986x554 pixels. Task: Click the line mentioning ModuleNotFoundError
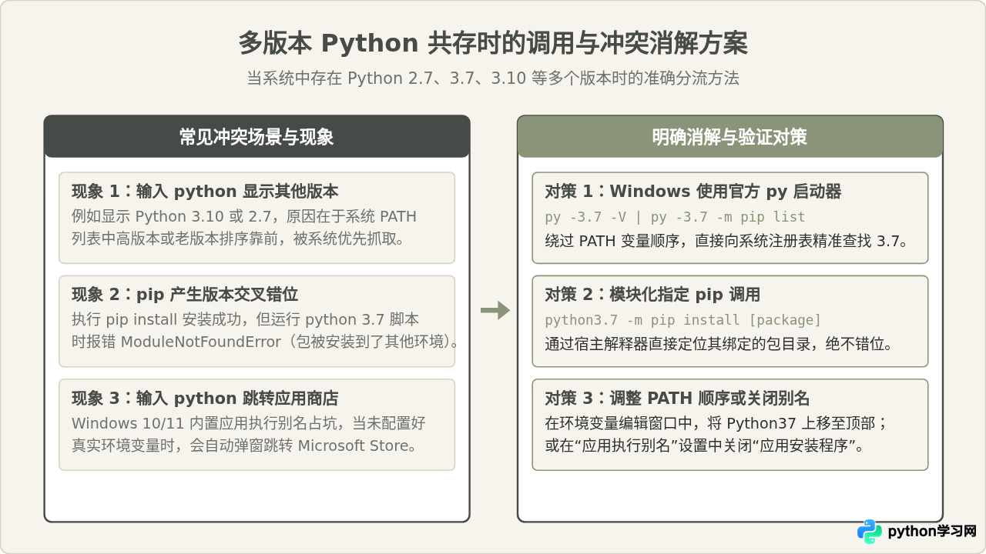pos(265,342)
